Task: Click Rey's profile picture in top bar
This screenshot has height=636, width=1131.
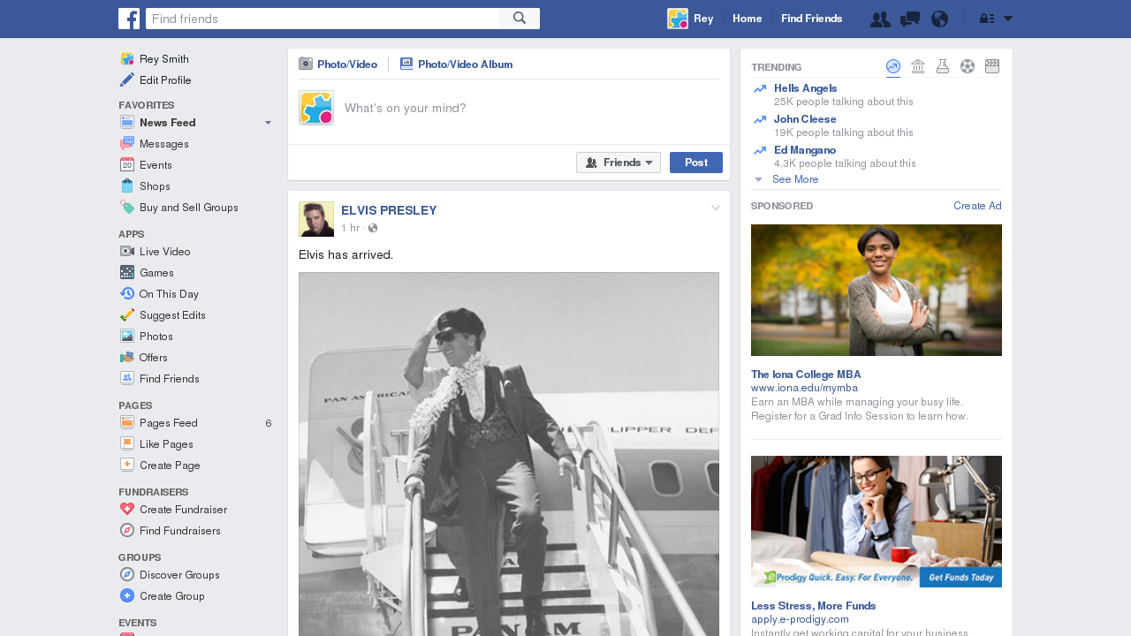Action: 678,19
